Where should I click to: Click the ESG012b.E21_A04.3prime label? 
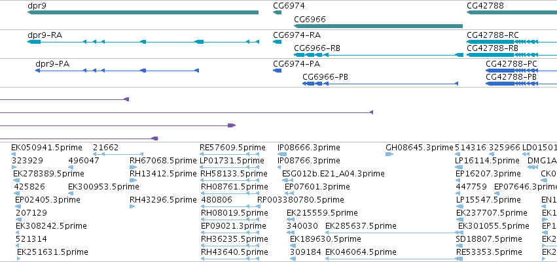coord(333,174)
